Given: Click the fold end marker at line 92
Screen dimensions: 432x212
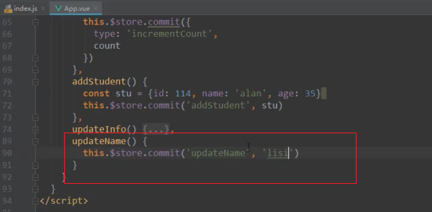Looking at the screenshot, I should [35, 177].
